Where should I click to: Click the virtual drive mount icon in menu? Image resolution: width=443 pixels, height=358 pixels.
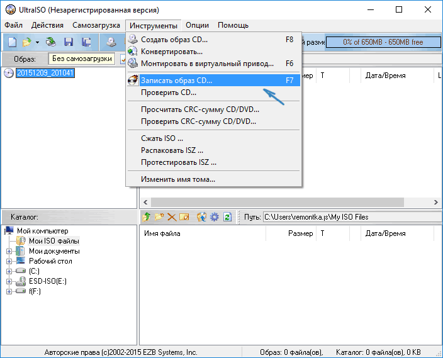[x=133, y=64]
